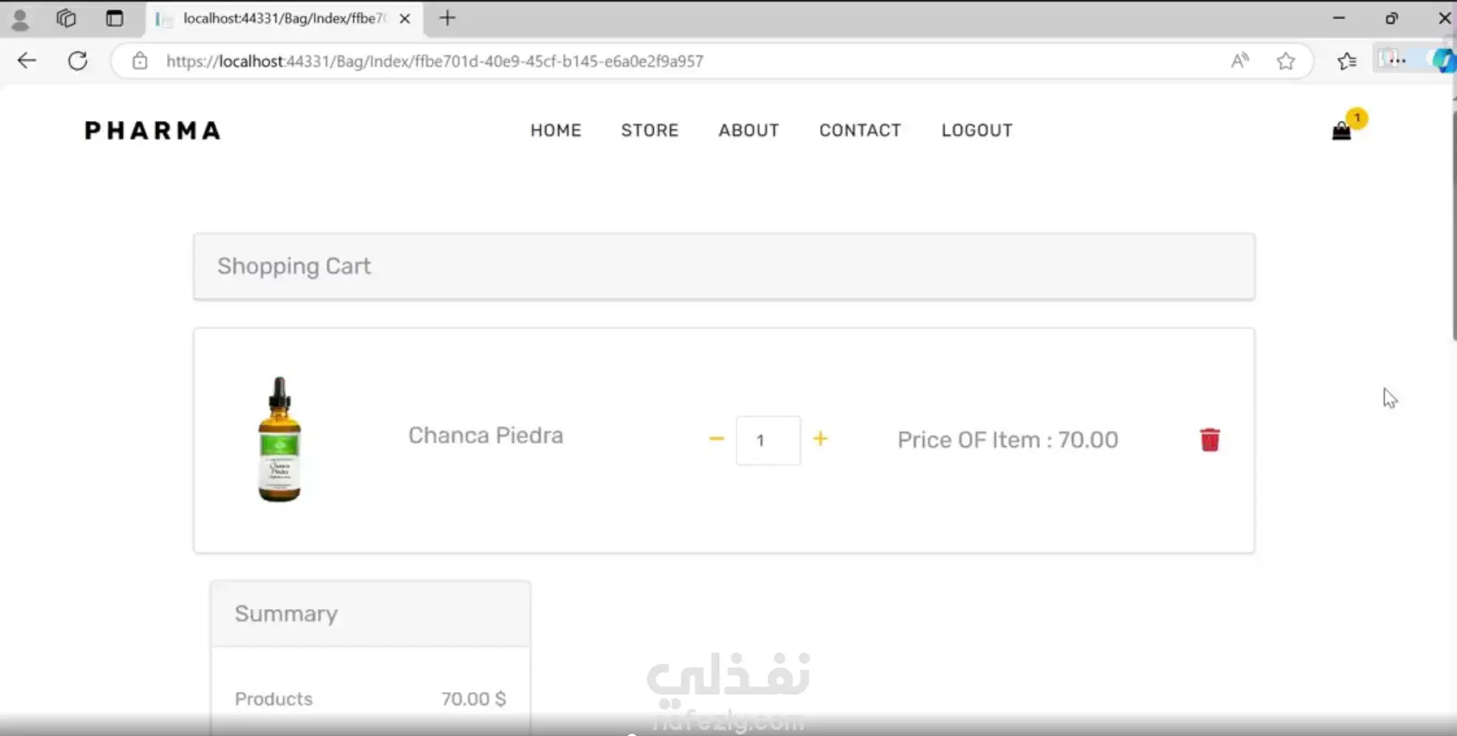Open the ABOUT page link
This screenshot has width=1457, height=736.
coord(749,130)
